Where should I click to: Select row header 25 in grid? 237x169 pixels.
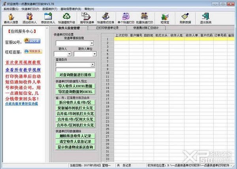(x=107, y=129)
